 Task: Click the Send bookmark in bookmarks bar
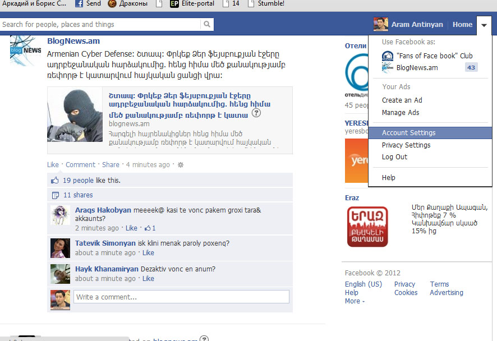[88, 3]
